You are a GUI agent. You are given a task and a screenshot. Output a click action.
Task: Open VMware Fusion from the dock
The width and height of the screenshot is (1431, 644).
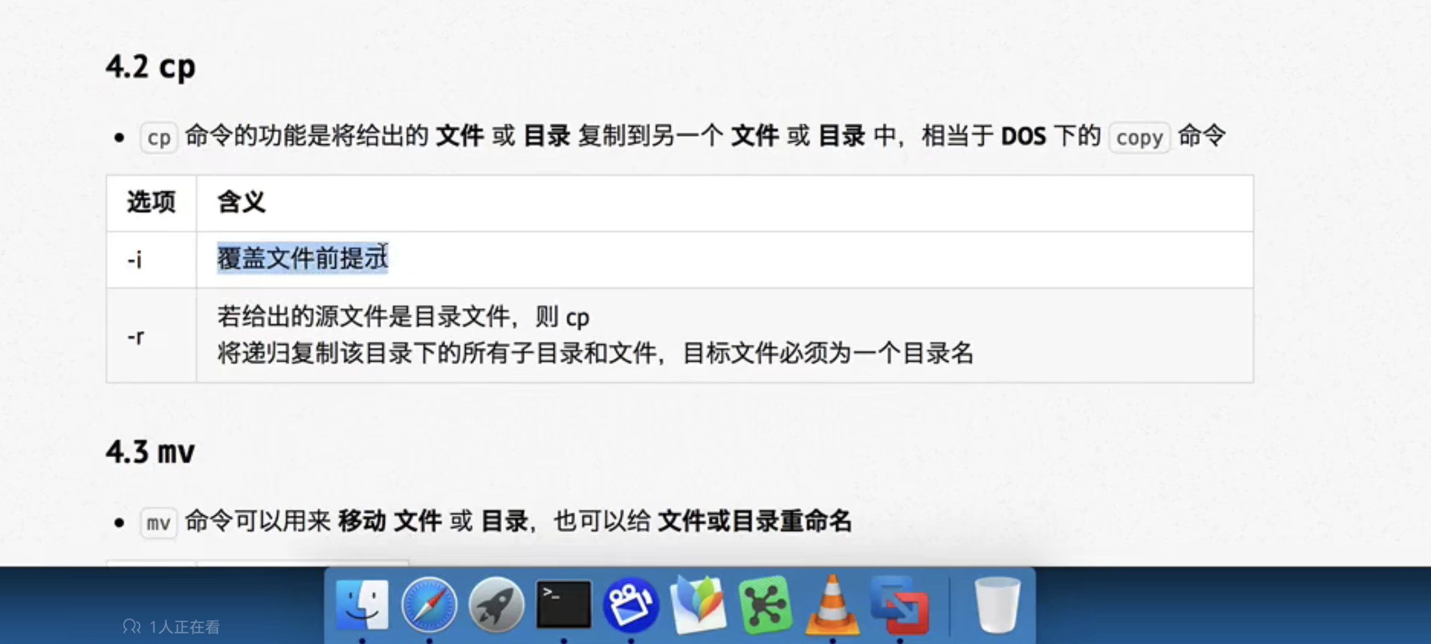(900, 605)
